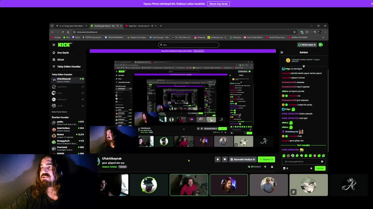Open the Twitch bookmark
Viewport: 373px width, 209px height.
point(76,37)
